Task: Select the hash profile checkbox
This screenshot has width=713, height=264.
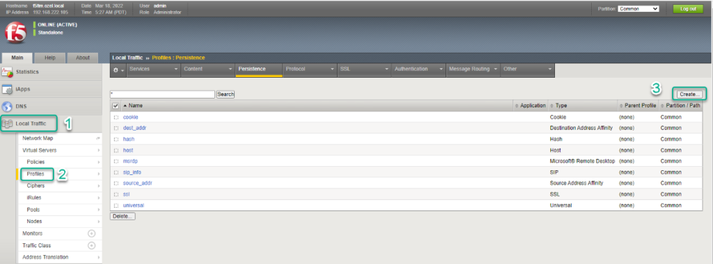Action: 116,139
